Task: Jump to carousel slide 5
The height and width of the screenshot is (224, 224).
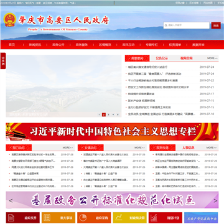Action: 118,114
